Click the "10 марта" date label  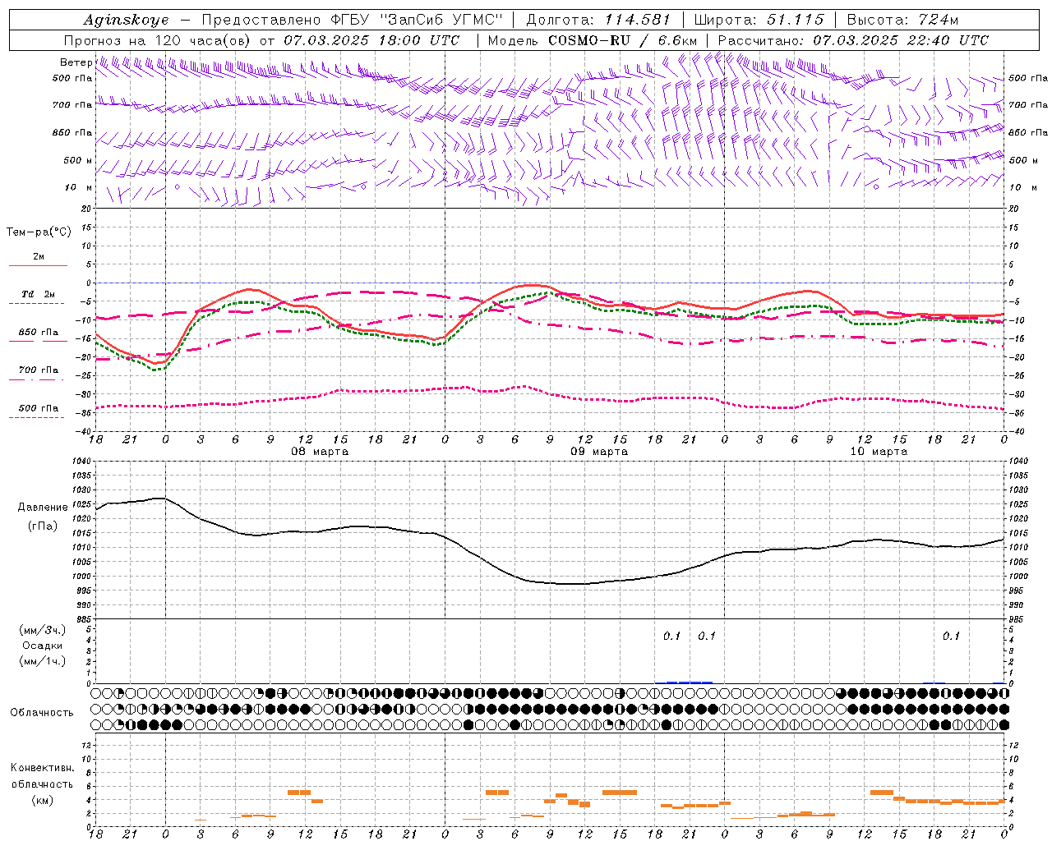(x=879, y=452)
